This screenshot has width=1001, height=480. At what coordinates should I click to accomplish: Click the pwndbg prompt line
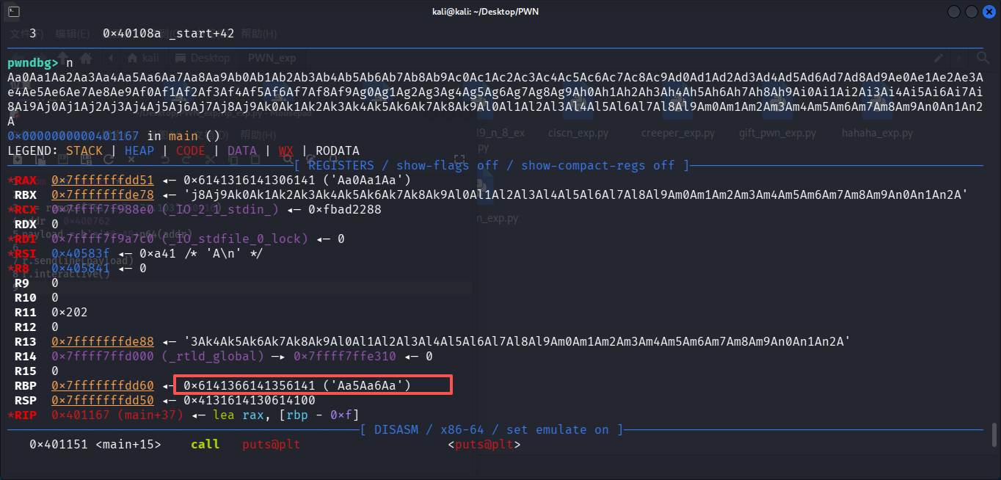click(44, 63)
